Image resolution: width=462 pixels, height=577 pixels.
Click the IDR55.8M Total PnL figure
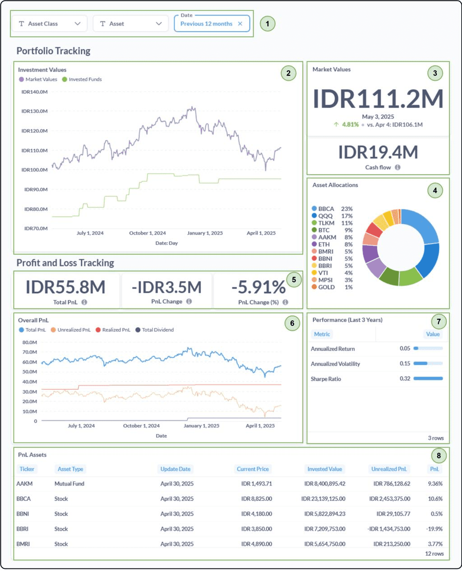pos(65,287)
